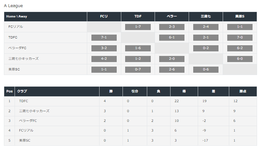Click the 0-6 result in the 美原SC row
Image resolution: width=260 pixels, height=149 pixels.
(206, 69)
